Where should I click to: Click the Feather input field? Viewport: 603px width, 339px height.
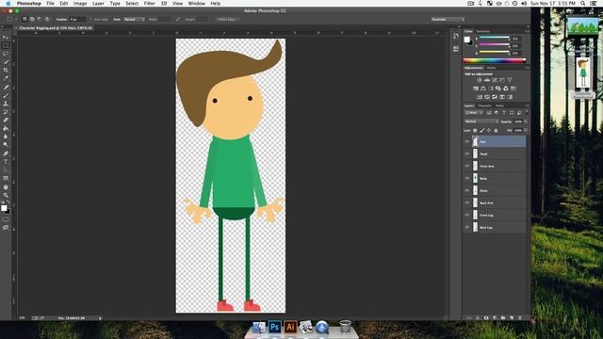76,19
